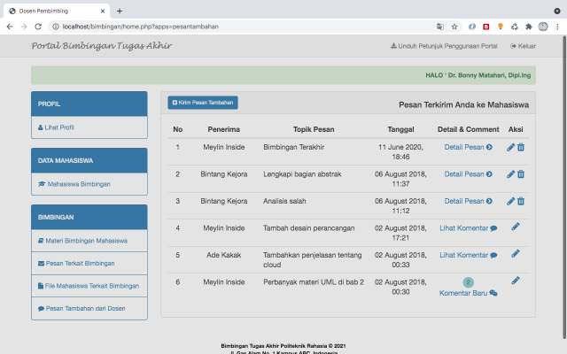This screenshot has height=354, width=567.
Task: Click the browser back arrow
Action: coord(10,27)
